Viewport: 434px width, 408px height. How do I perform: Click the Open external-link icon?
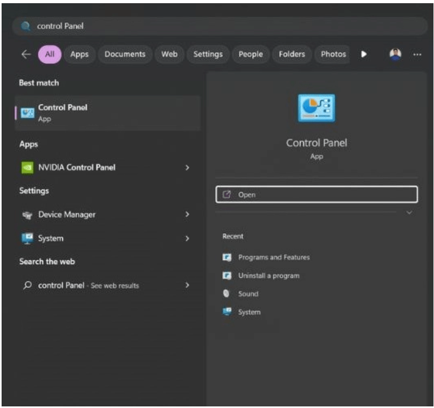(227, 194)
